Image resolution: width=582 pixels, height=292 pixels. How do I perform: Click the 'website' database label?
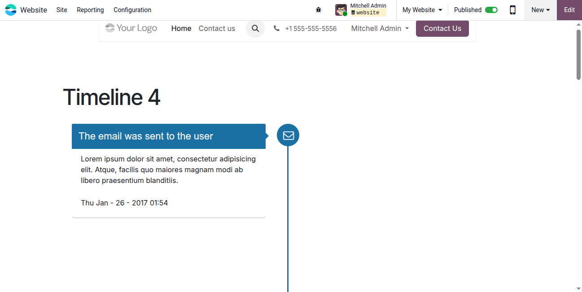click(x=368, y=13)
